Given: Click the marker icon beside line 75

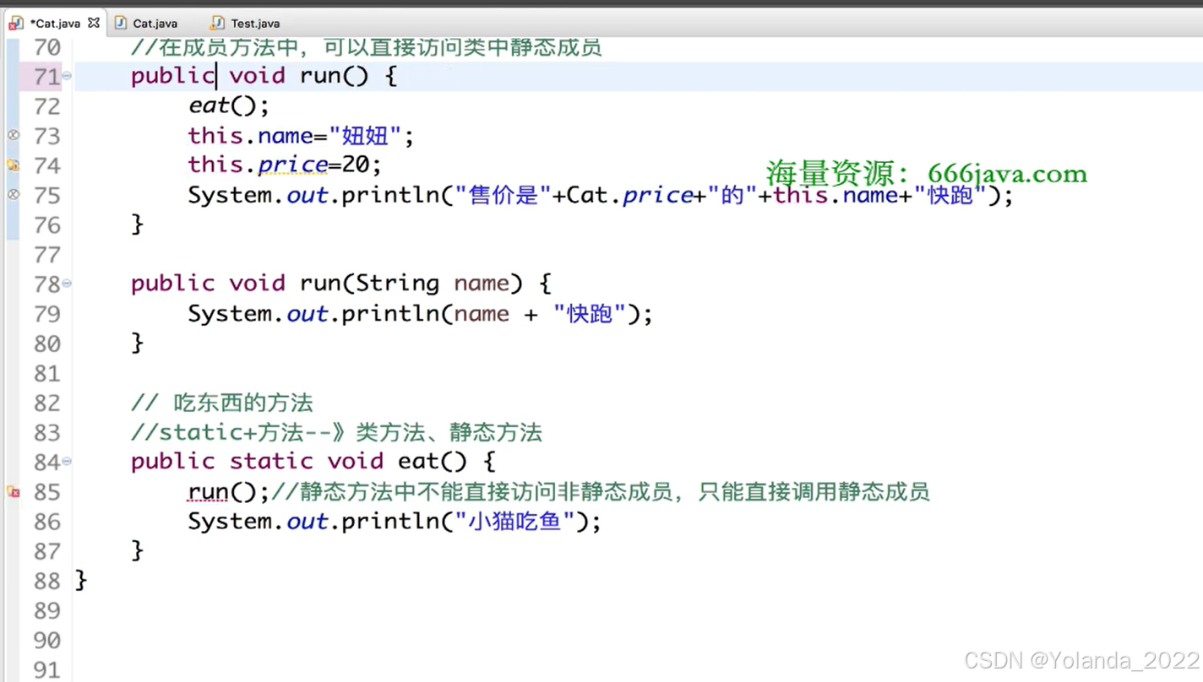Looking at the screenshot, I should (13, 195).
